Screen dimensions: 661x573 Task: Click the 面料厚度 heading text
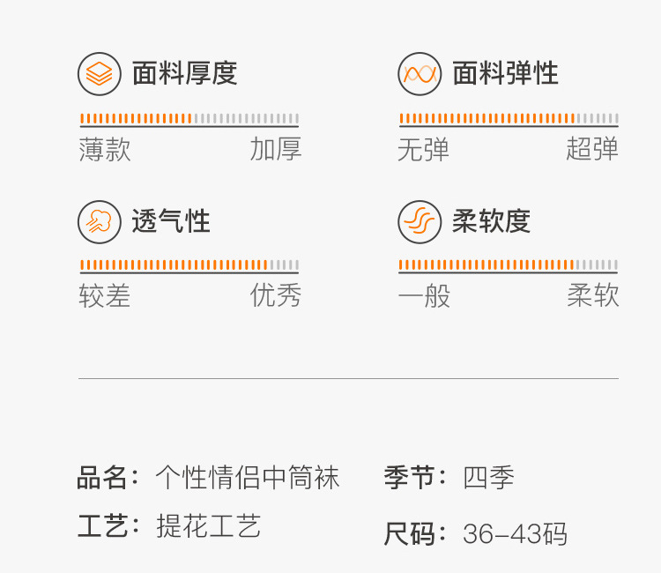pos(184,73)
